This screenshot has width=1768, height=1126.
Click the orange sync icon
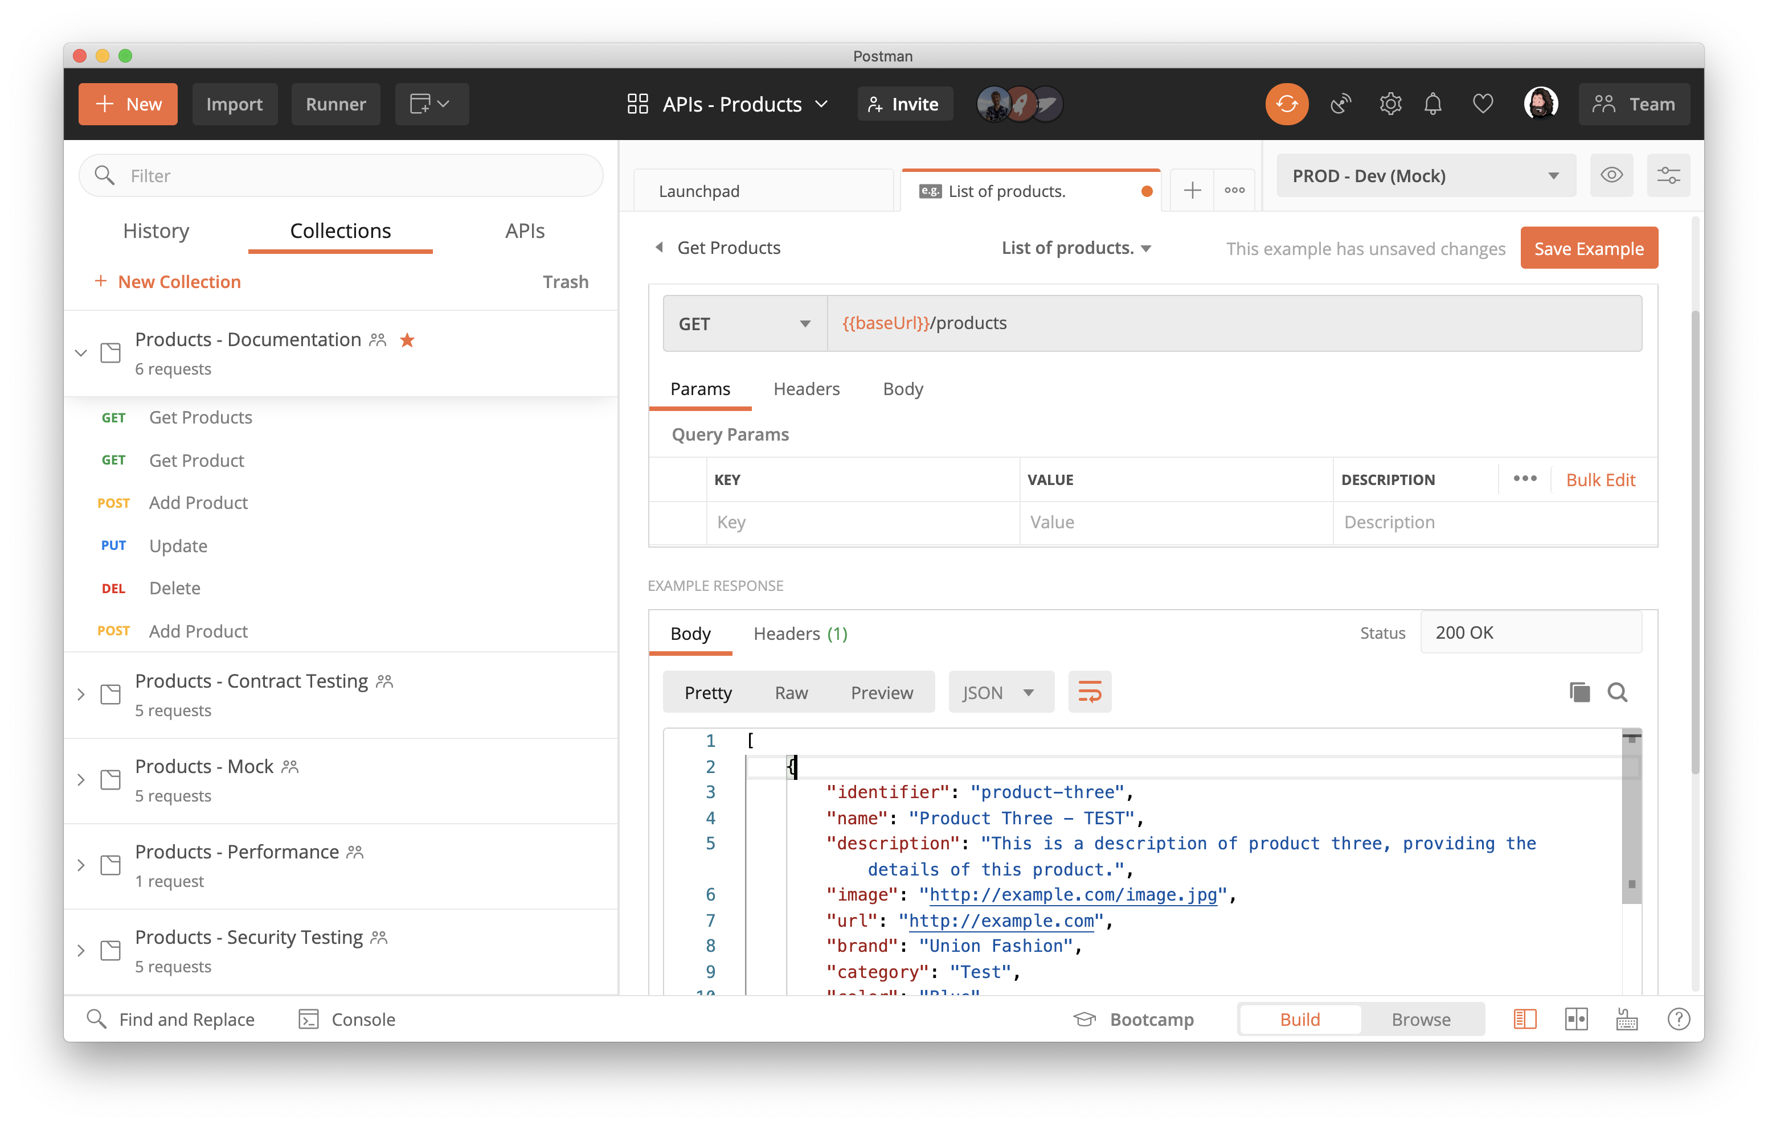click(x=1286, y=104)
